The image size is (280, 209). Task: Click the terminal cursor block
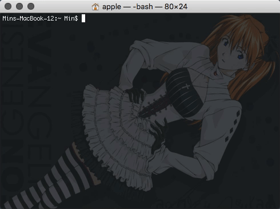point(83,18)
